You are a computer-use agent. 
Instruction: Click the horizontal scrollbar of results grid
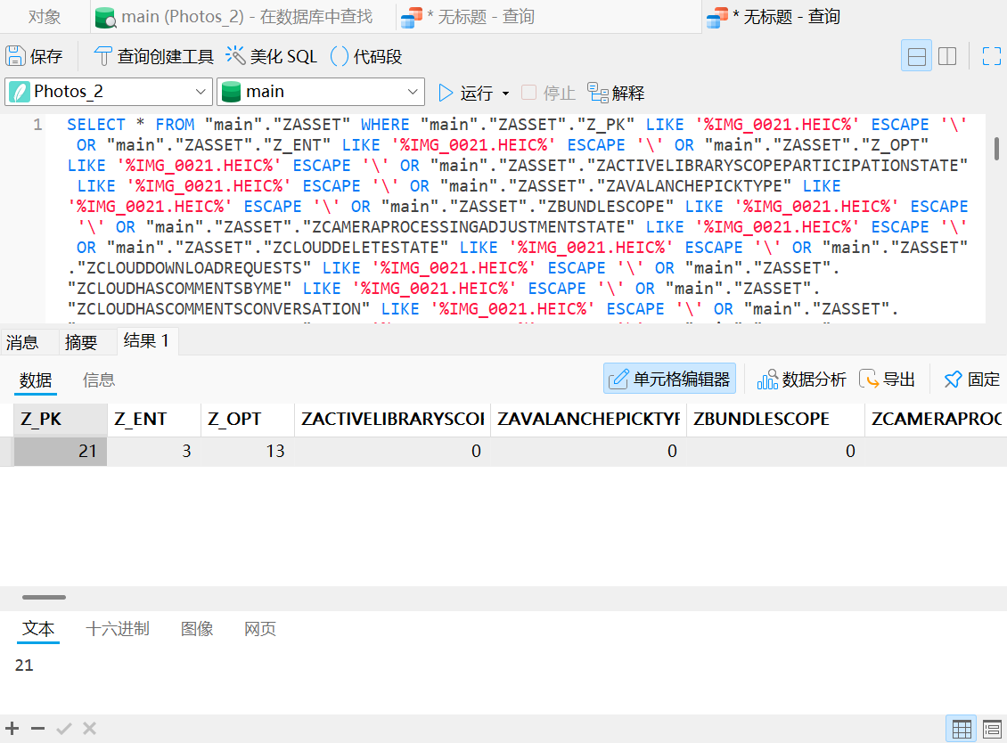point(44,597)
